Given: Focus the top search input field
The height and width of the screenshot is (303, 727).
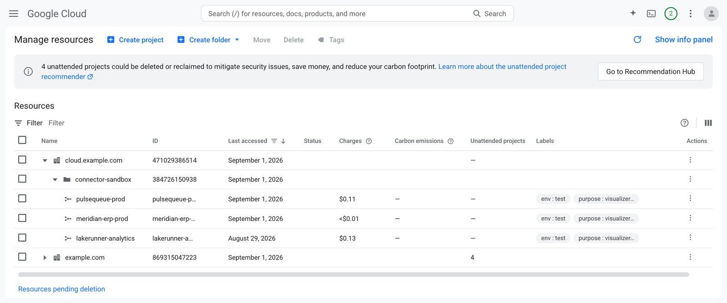Looking at the screenshot, I should click(x=336, y=14).
